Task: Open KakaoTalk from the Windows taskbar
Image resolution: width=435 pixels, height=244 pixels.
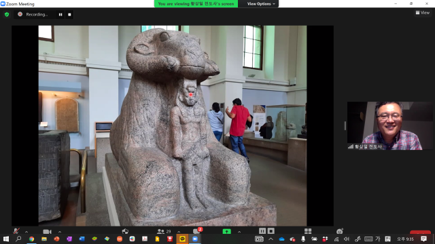Action: tap(182, 239)
